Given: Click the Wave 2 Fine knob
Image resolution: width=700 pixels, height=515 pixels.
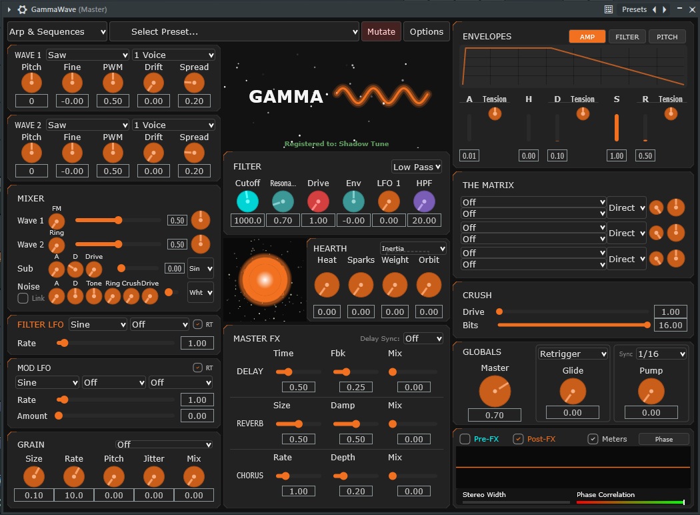Looking at the screenshot, I should point(72,153).
